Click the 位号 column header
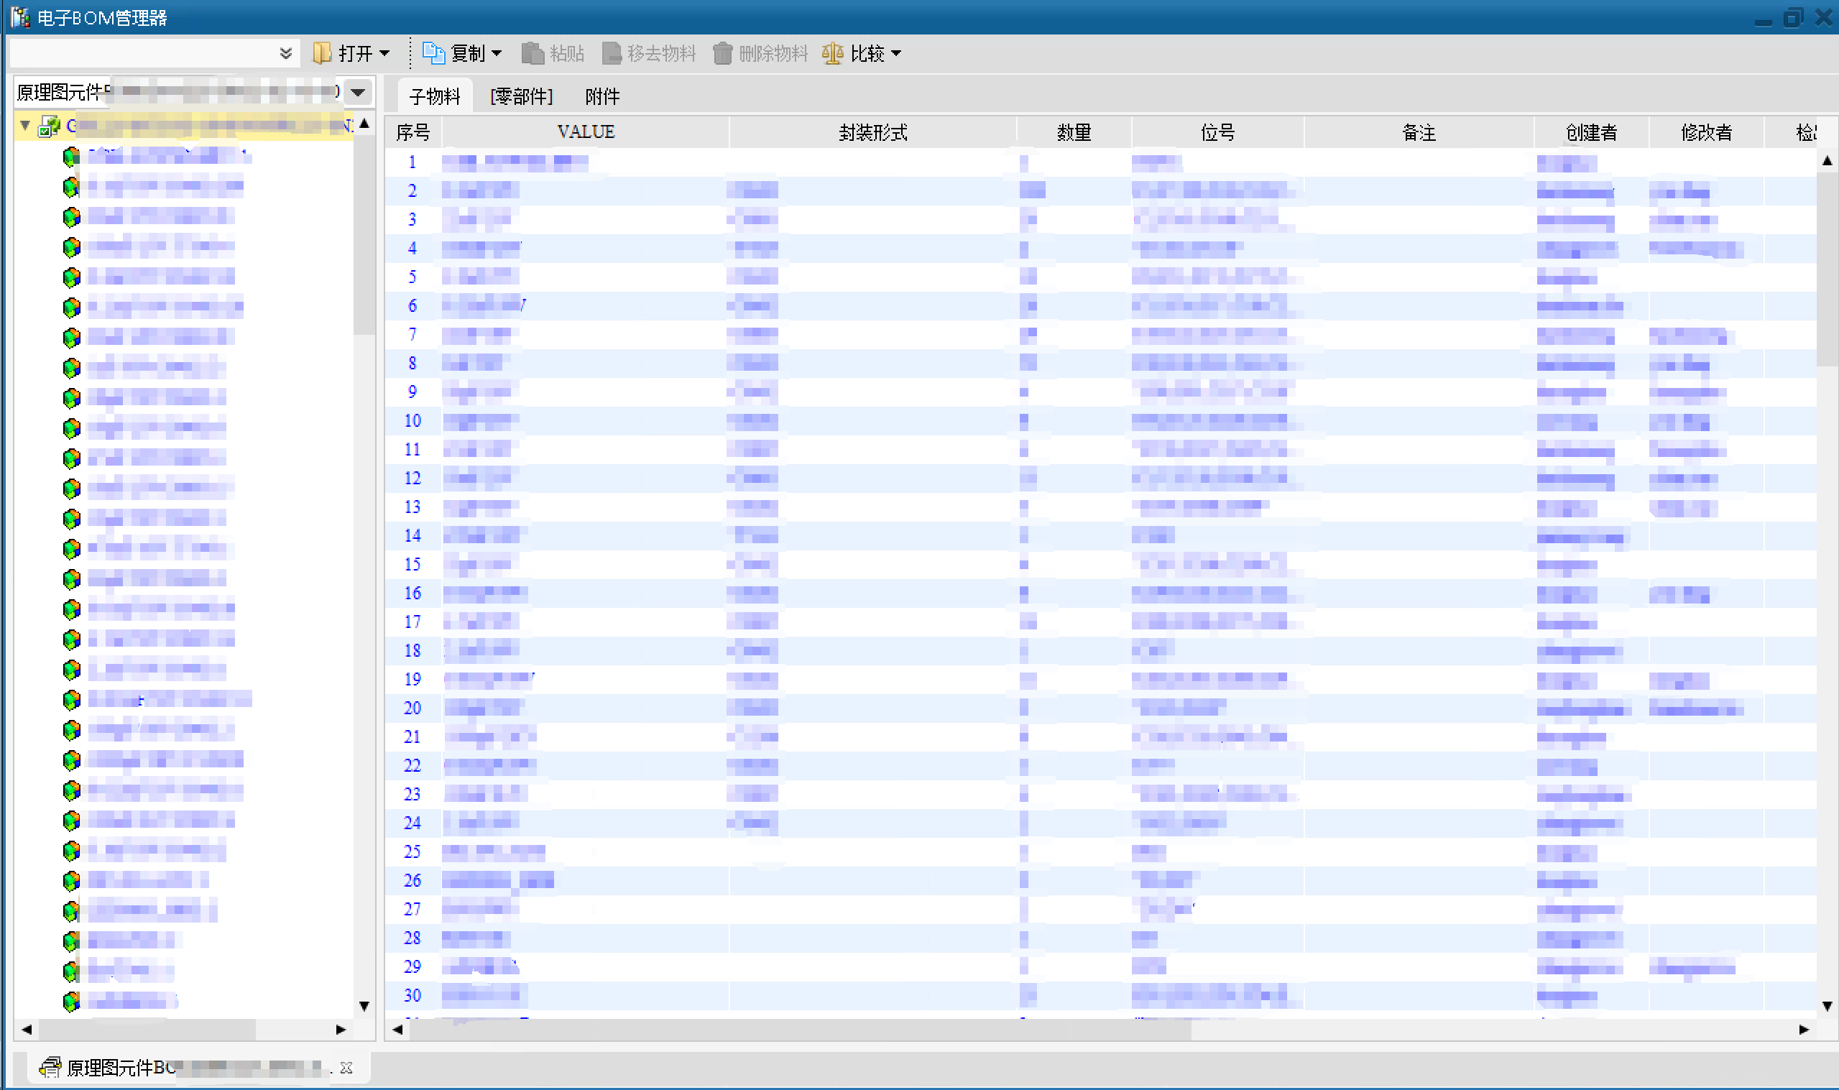Viewport: 1839px width, 1090px height. (1217, 132)
